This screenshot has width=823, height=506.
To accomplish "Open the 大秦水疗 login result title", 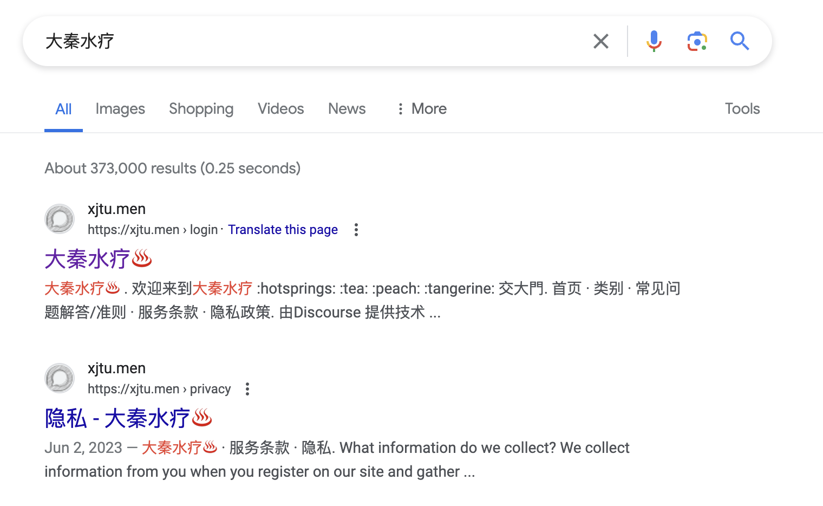I will tap(98, 259).
